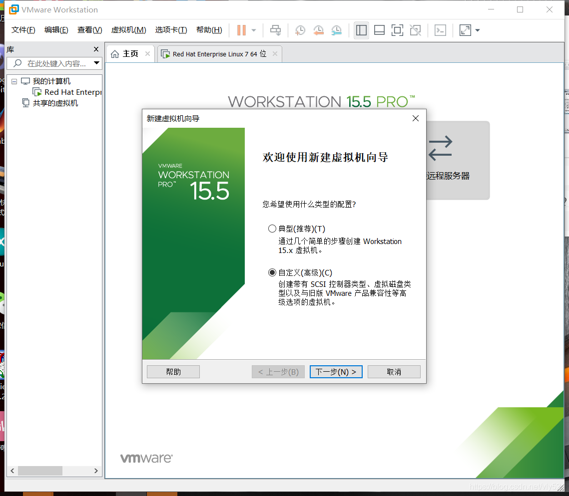
Task: Click the console view toolbar icon
Action: pos(440,30)
